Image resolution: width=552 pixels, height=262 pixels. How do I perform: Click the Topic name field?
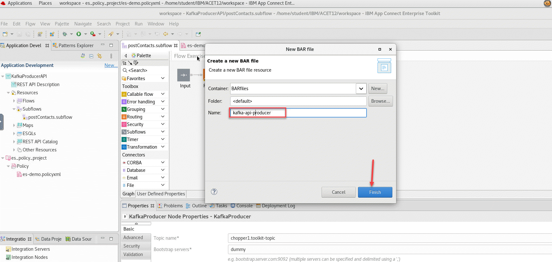[390, 238]
